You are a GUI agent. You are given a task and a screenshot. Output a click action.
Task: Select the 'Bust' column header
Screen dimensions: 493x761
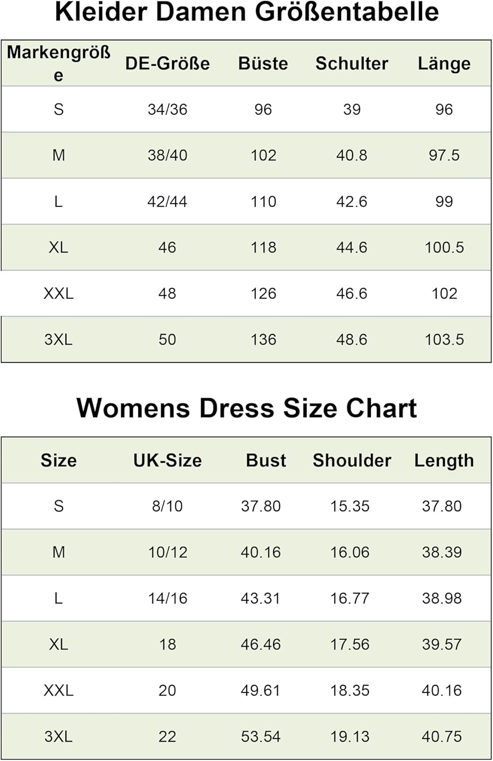pyautogui.click(x=266, y=460)
